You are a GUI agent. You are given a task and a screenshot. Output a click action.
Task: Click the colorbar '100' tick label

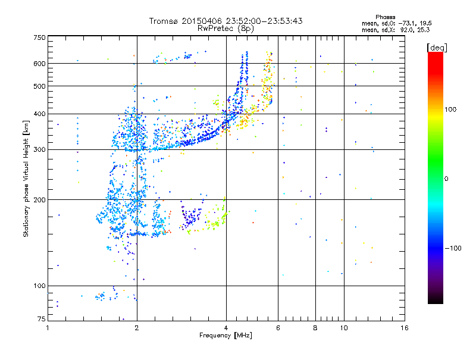tap(450, 109)
